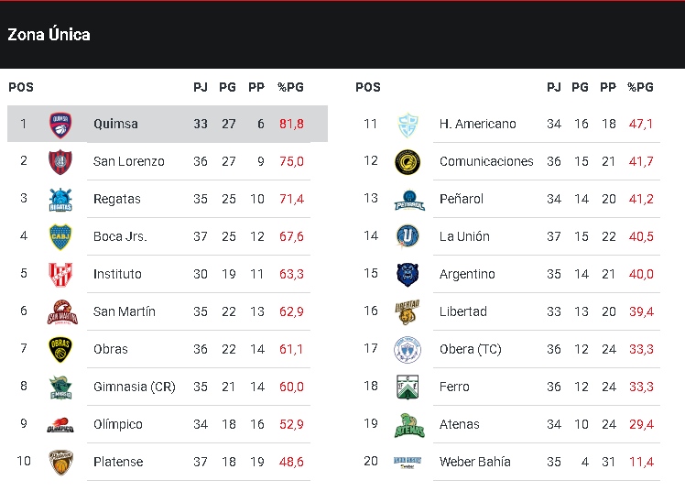Open the Gimnasia (CR) team link
685x502 pixels.
135,387
